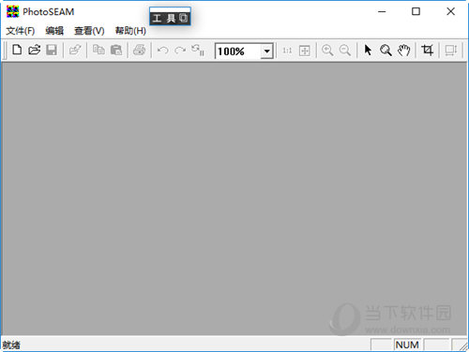Viewport: 469px width, 352px height.
Task: Open the zoom level dropdown arrow
Action: 266,51
